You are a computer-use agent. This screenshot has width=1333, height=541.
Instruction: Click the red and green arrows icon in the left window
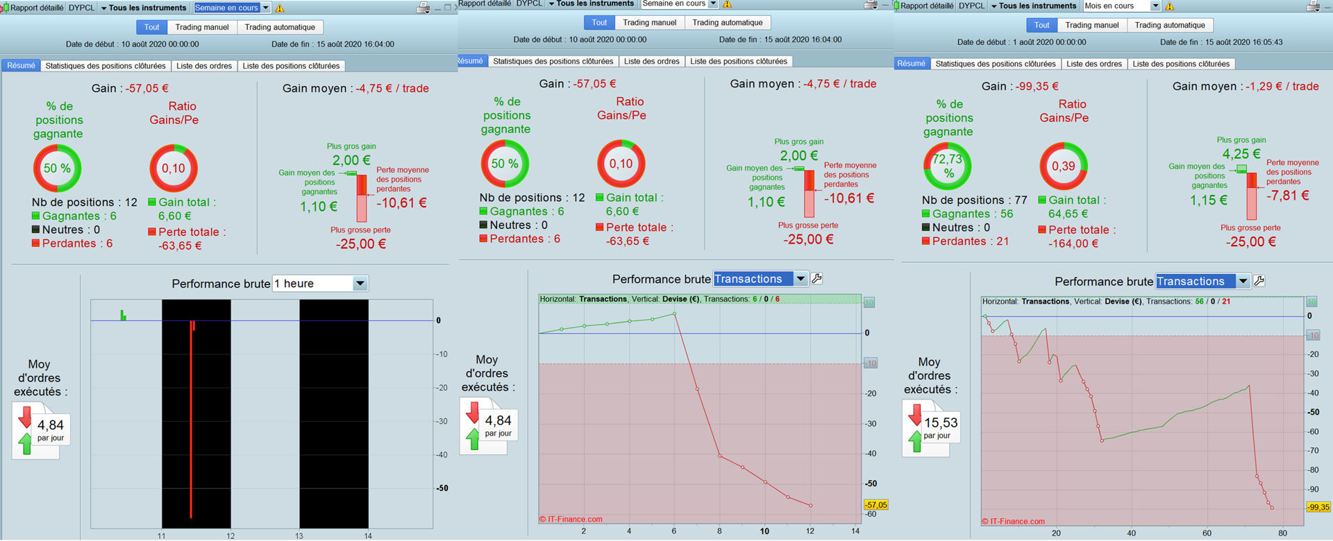pos(26,430)
